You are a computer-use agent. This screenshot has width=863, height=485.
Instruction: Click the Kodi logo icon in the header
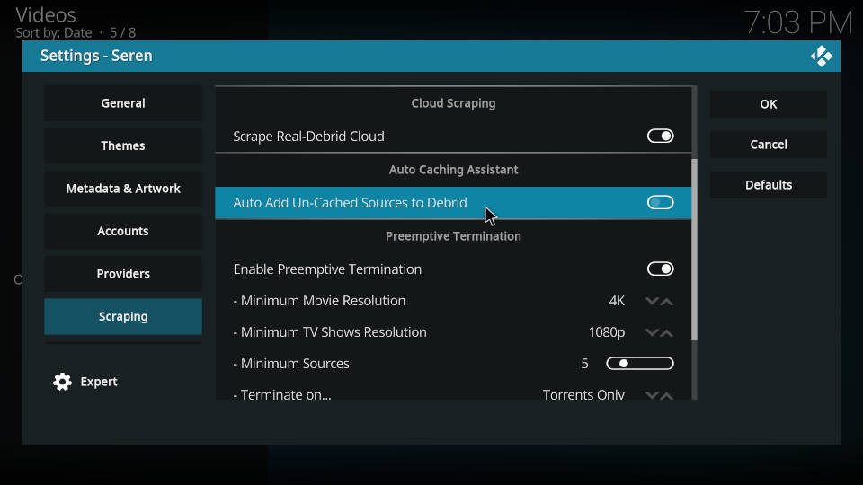[x=821, y=56]
